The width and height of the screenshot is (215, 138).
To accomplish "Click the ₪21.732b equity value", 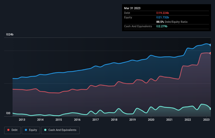I will 163,17.
